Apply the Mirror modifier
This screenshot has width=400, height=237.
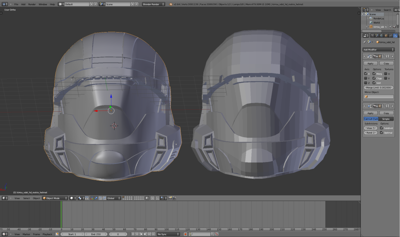point(370,63)
